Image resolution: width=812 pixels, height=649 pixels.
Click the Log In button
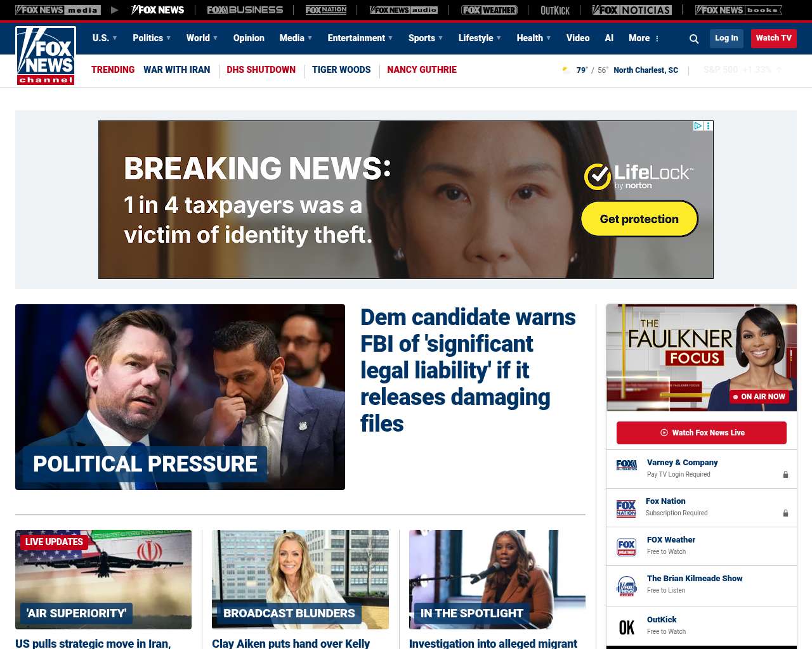pyautogui.click(x=726, y=38)
